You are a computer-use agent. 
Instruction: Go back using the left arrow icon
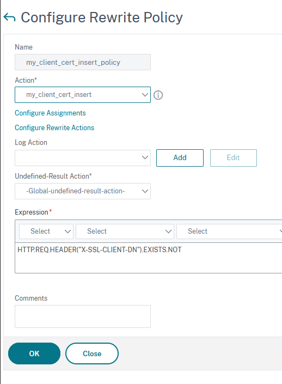click(x=10, y=17)
